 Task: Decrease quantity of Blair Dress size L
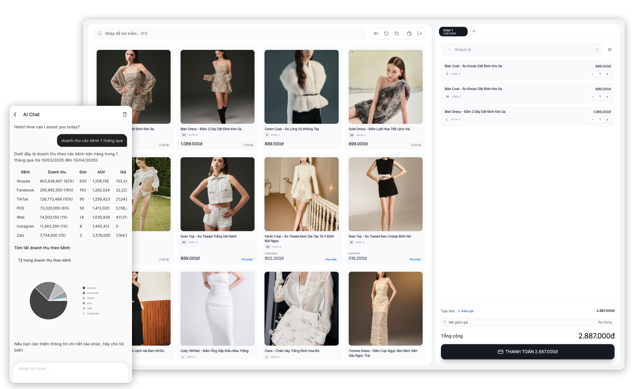click(593, 120)
